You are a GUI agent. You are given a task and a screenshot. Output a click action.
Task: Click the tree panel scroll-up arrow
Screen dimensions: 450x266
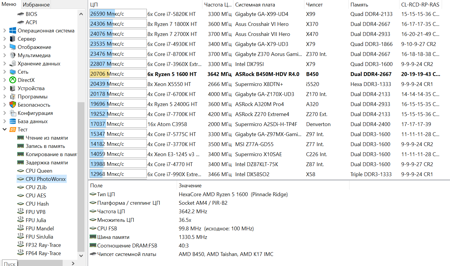click(x=81, y=14)
